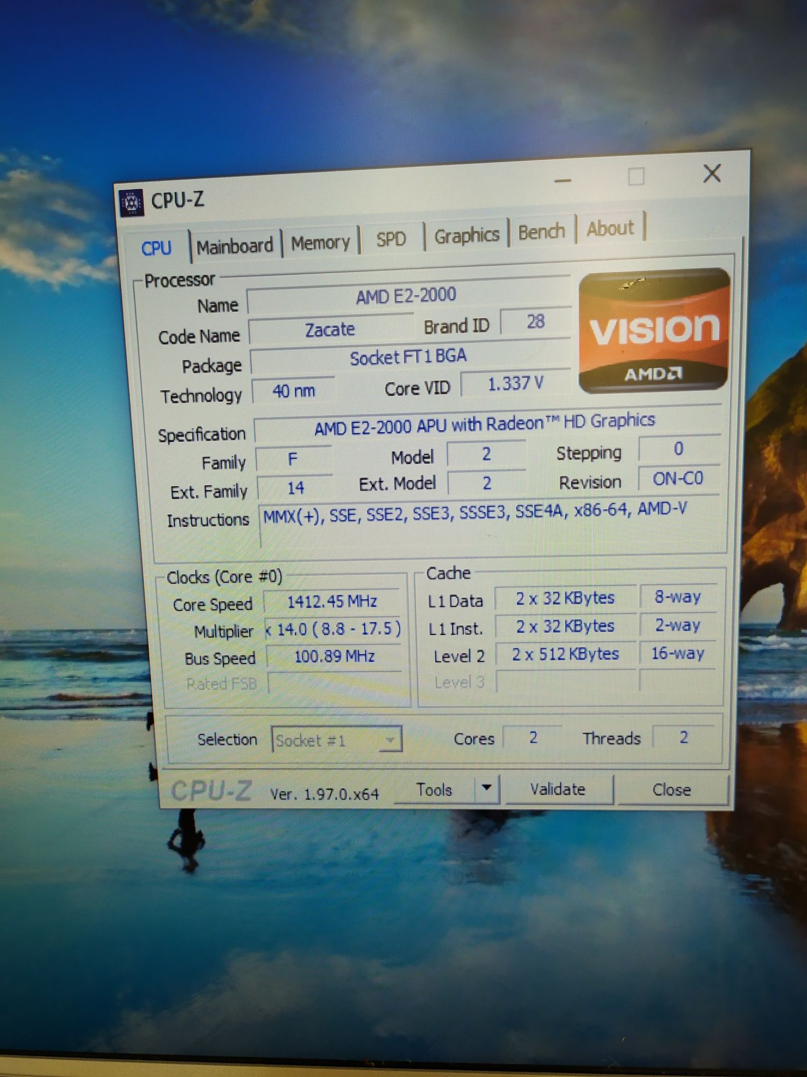
Task: Click the empty Level 3 cache field
Action: pyautogui.click(x=566, y=681)
